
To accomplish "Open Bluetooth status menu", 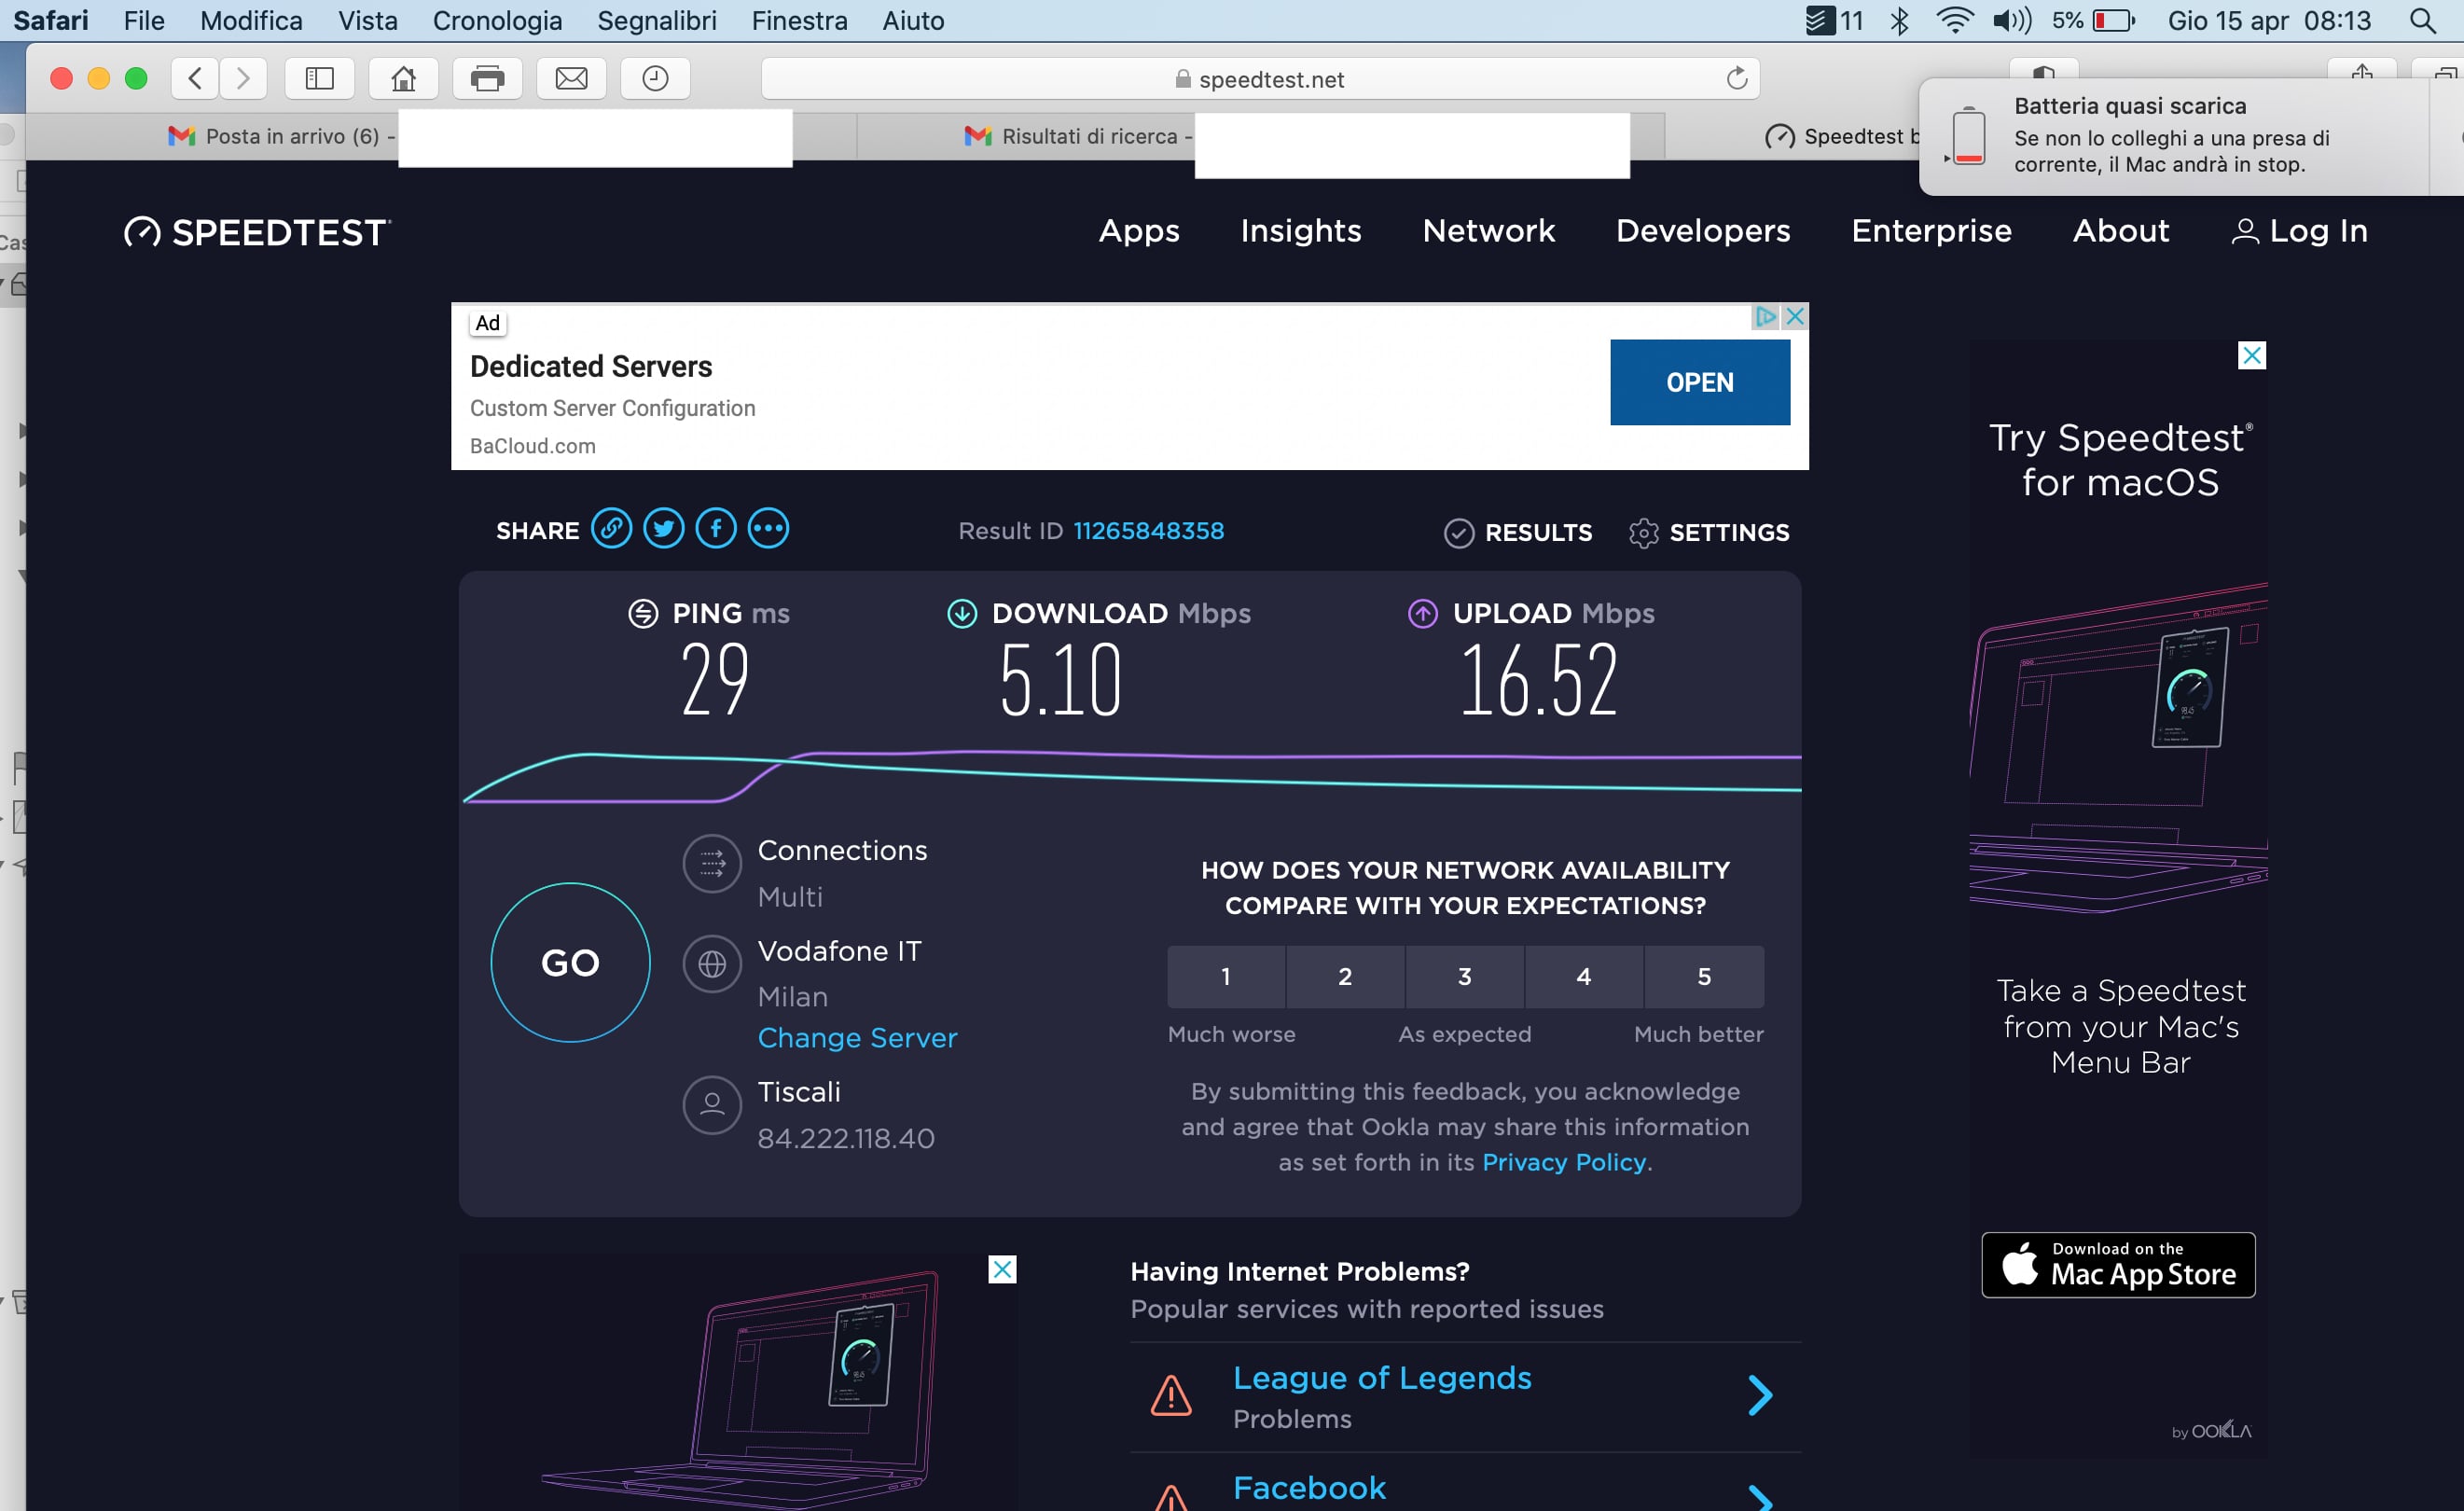I will pos(1899,20).
